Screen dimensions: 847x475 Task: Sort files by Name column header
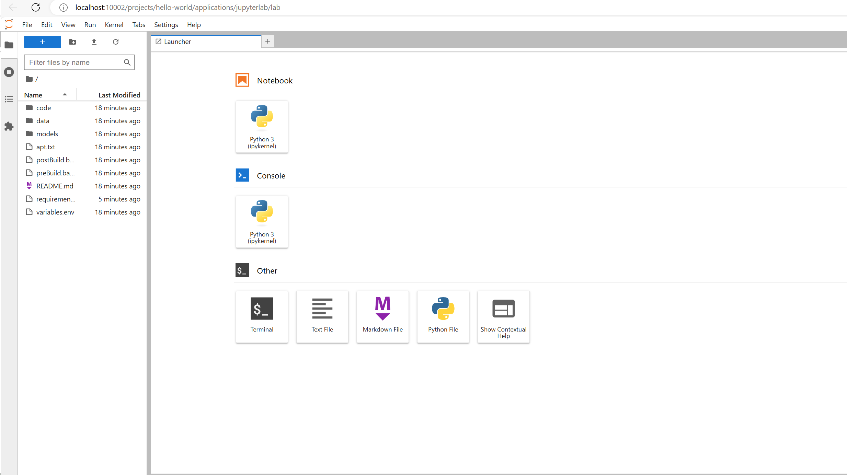[x=33, y=95]
